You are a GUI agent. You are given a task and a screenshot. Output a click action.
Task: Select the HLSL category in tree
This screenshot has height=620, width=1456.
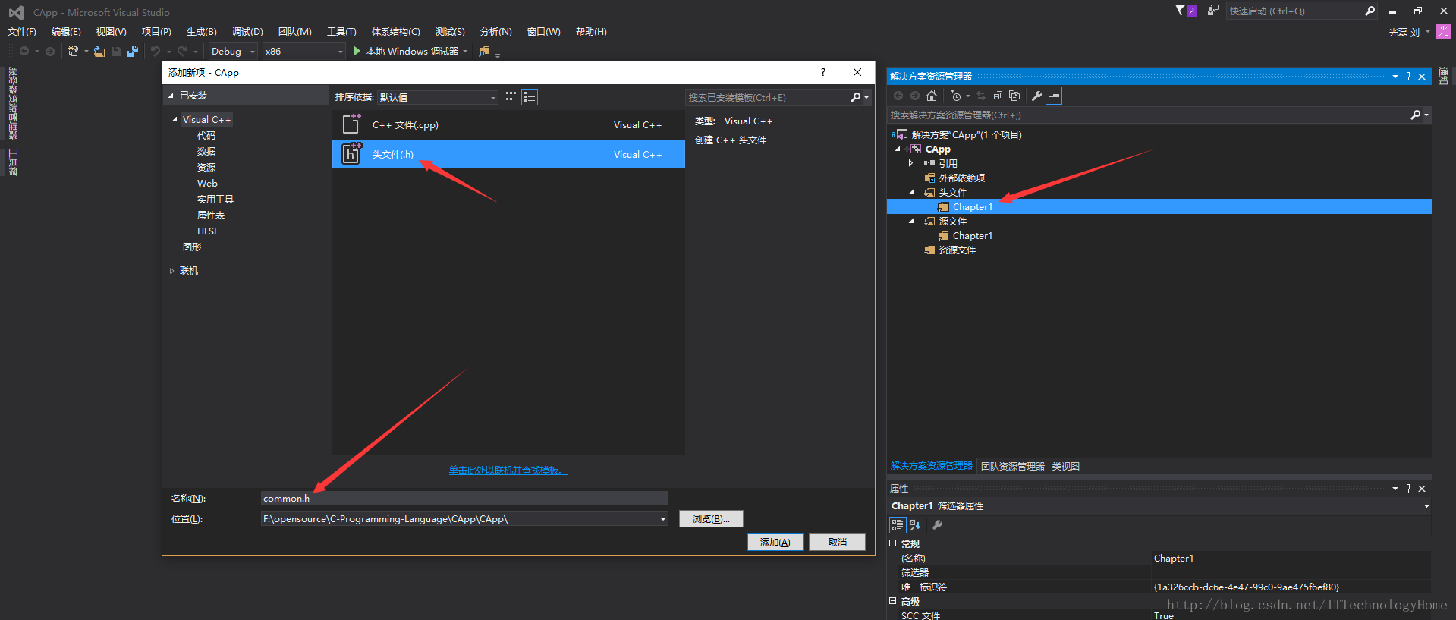208,231
